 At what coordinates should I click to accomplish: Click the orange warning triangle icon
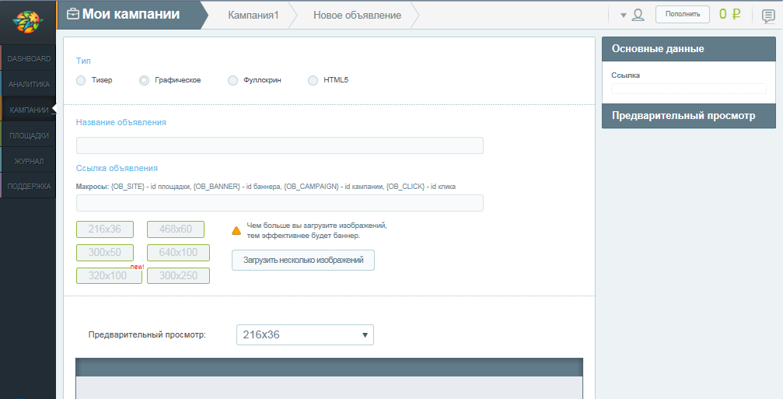click(236, 231)
